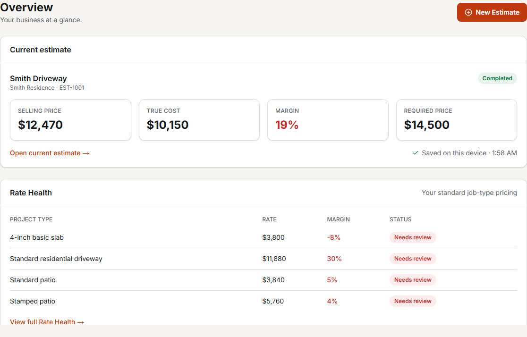
Task: Select the 4-inch basic slab row
Action: 263,237
